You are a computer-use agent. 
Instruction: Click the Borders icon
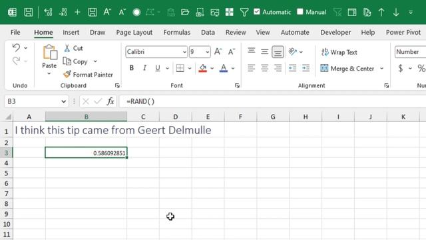click(180, 68)
